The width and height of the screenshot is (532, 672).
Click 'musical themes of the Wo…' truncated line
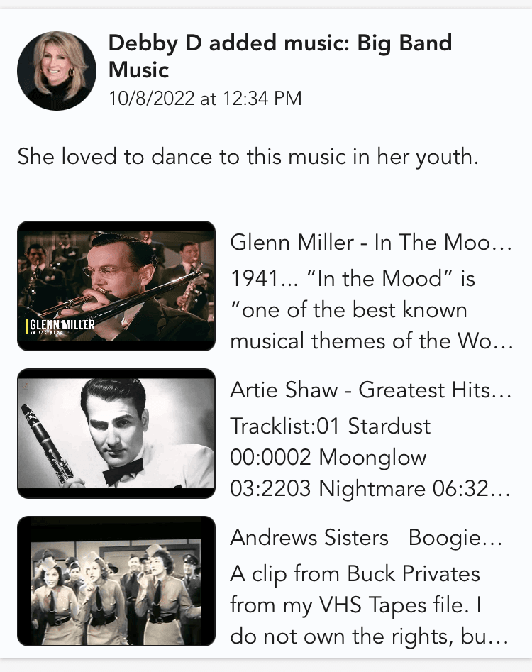coord(372,341)
